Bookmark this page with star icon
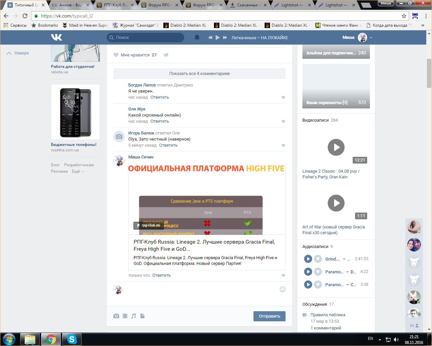This screenshot has width=432, height=346. tap(404, 16)
